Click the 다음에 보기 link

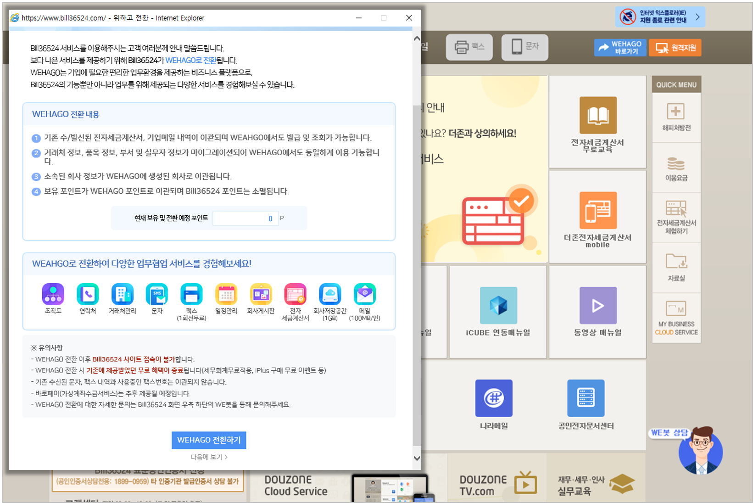pyautogui.click(x=209, y=457)
